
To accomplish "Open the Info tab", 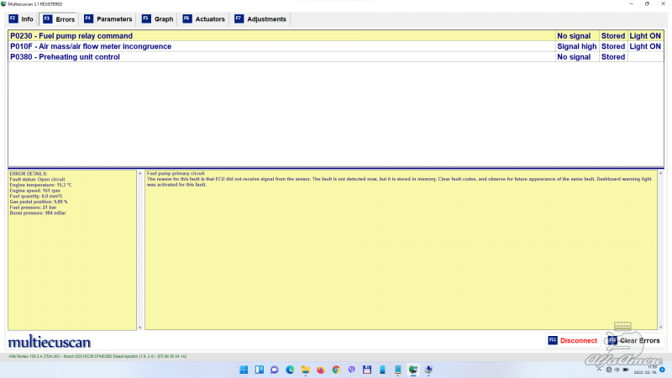I will (x=22, y=19).
